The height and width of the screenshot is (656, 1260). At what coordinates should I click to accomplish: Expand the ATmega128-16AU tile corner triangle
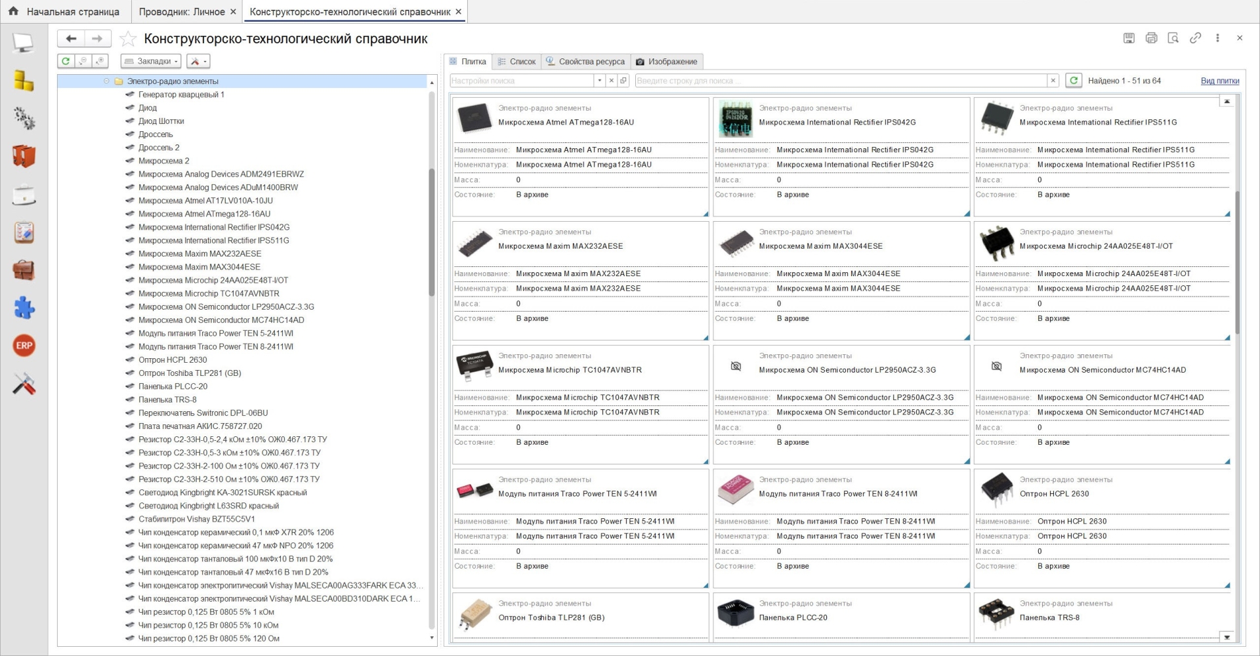[x=705, y=213]
